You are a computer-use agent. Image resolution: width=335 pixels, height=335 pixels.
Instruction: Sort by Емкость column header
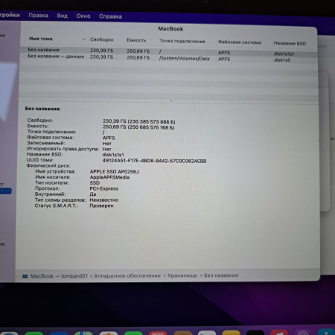pyautogui.click(x=136, y=40)
